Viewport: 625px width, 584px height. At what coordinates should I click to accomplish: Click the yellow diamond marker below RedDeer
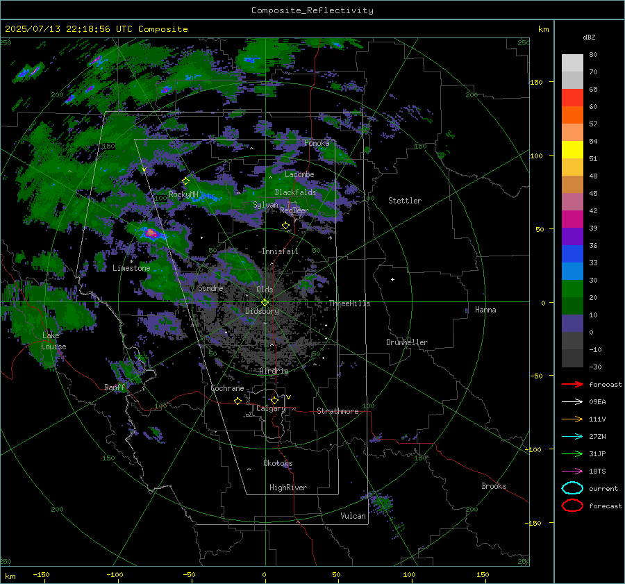[x=285, y=226]
